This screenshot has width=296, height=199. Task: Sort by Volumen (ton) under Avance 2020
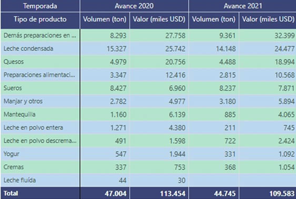click(105, 19)
